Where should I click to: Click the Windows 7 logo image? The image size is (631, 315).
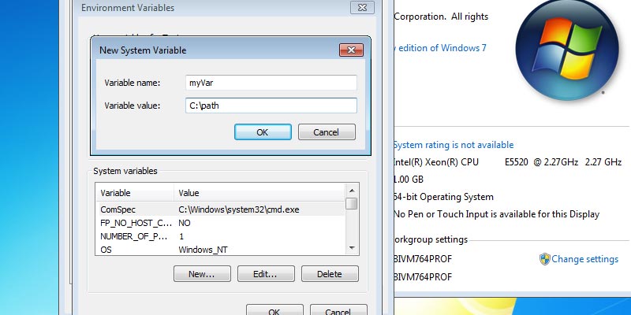click(x=565, y=48)
